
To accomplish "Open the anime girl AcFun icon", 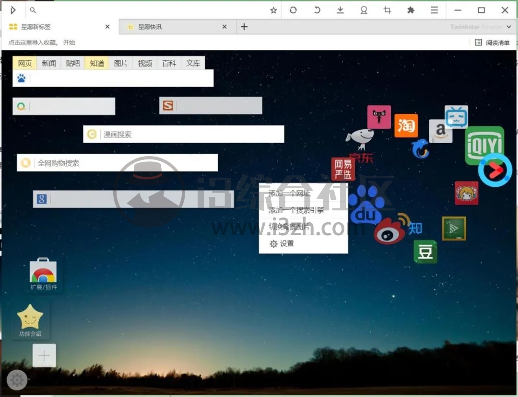I will 466,193.
